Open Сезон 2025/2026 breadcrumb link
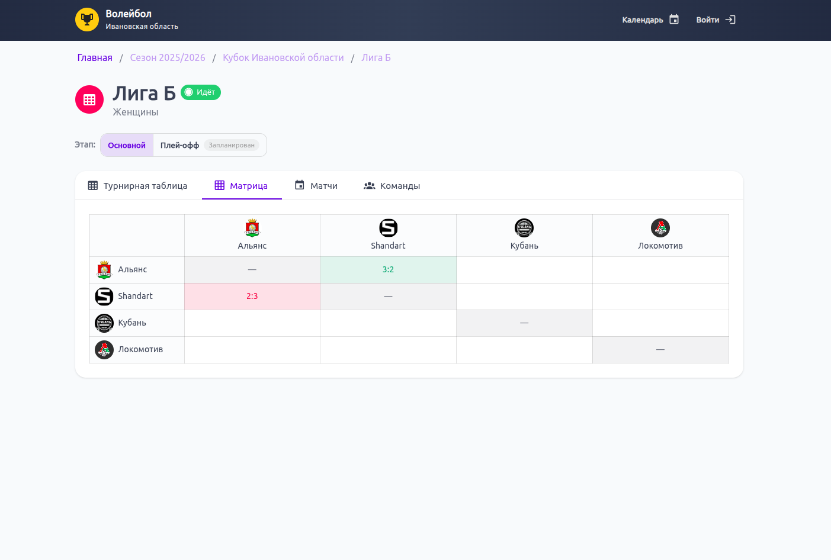 [168, 58]
